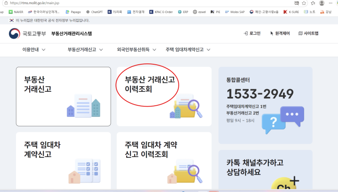
Task: Open the PIE bookmark
Action: 215,12
